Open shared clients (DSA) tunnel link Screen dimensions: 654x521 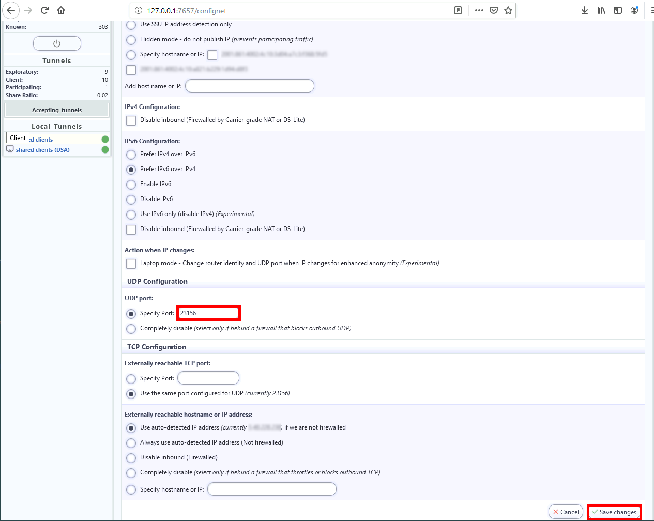pos(42,150)
